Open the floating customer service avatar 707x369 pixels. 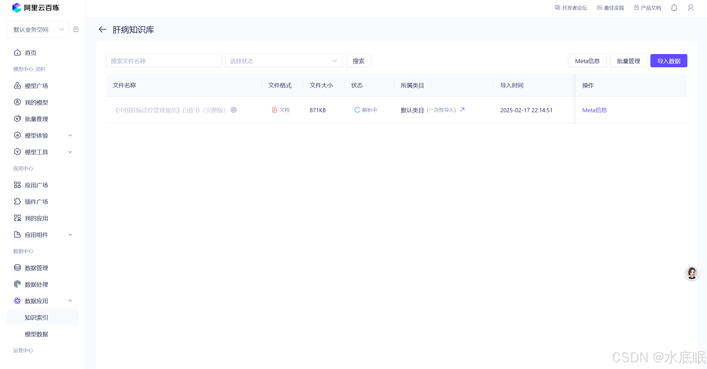[x=692, y=273]
